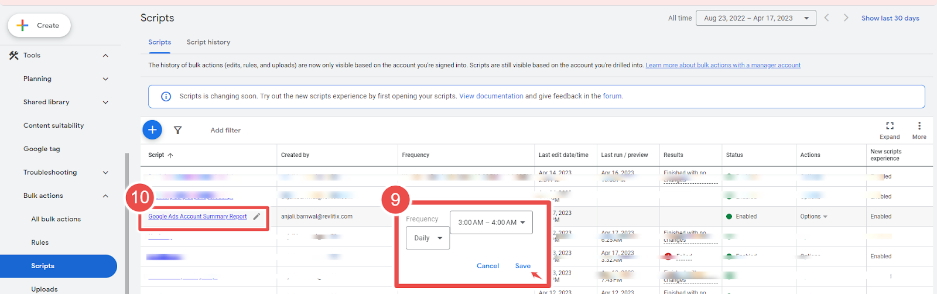The width and height of the screenshot is (937, 294).
Task: Switch to the Script history tab
Action: click(208, 42)
